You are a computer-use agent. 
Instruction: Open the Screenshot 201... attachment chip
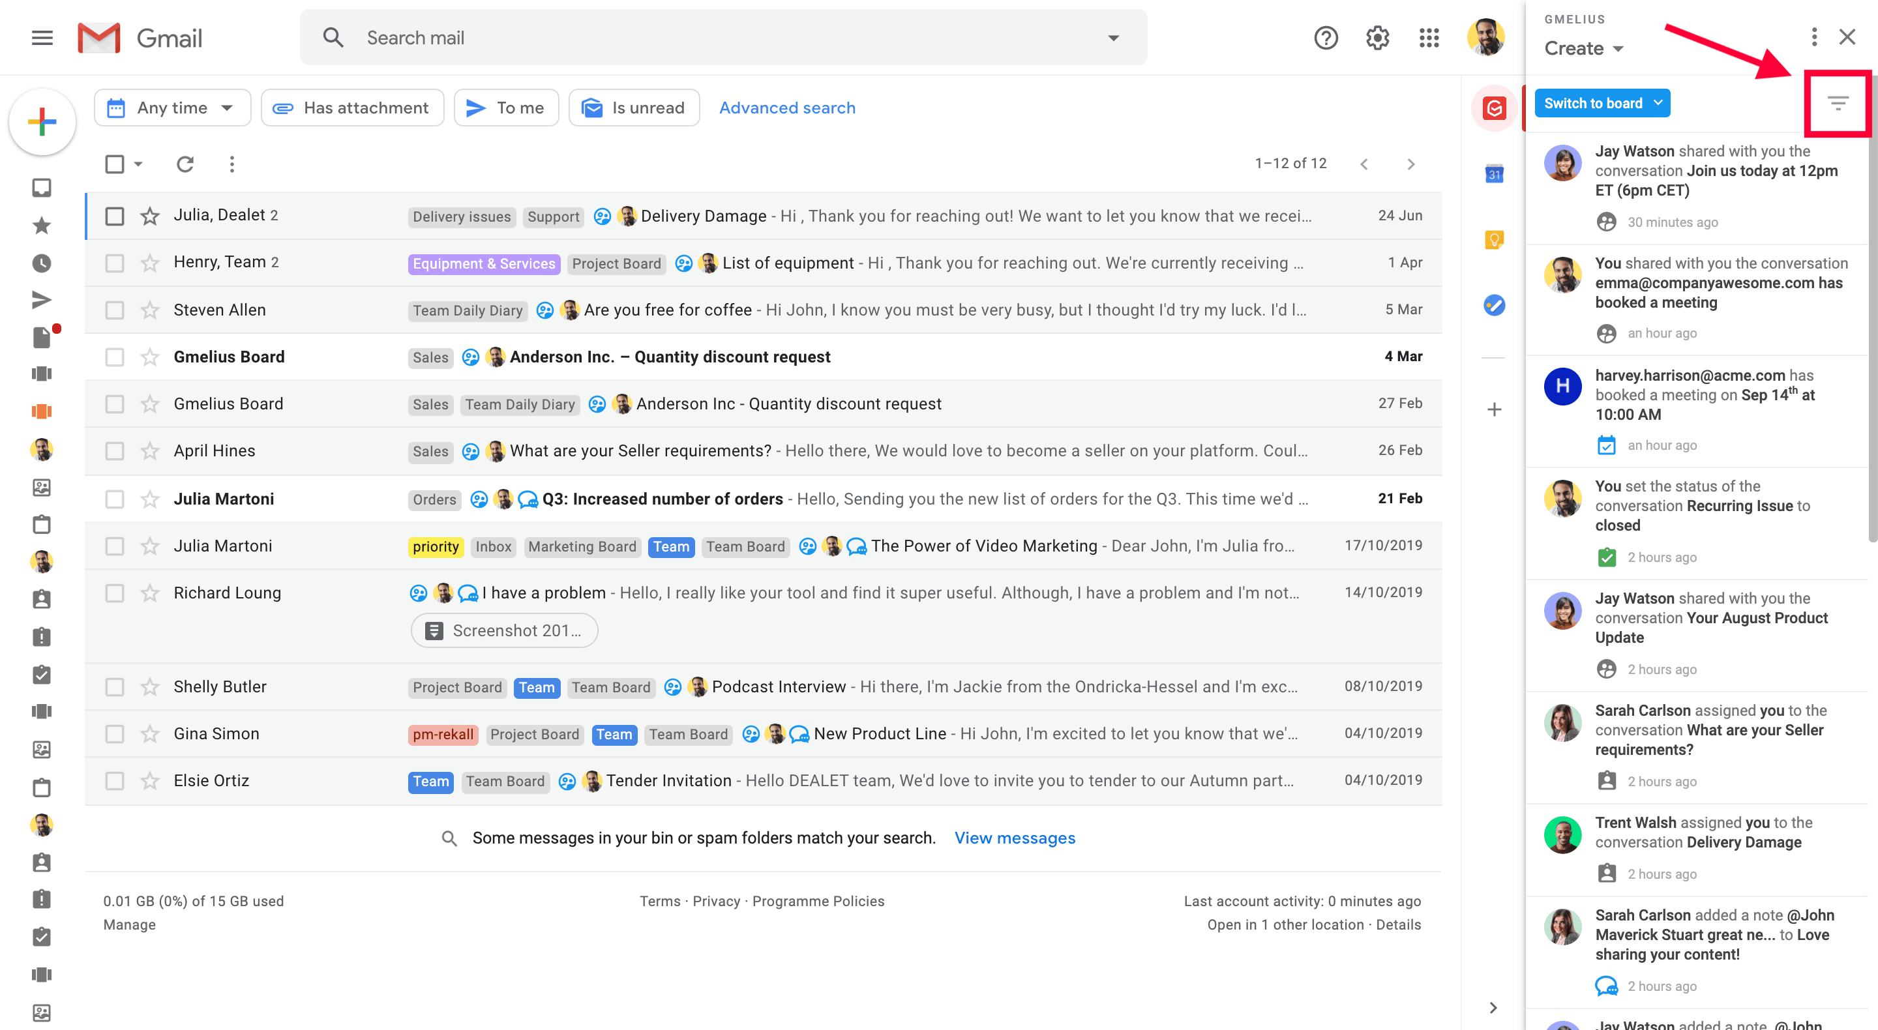pyautogui.click(x=504, y=630)
